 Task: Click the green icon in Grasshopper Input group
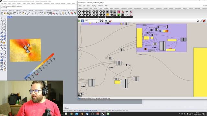(119, 15)
